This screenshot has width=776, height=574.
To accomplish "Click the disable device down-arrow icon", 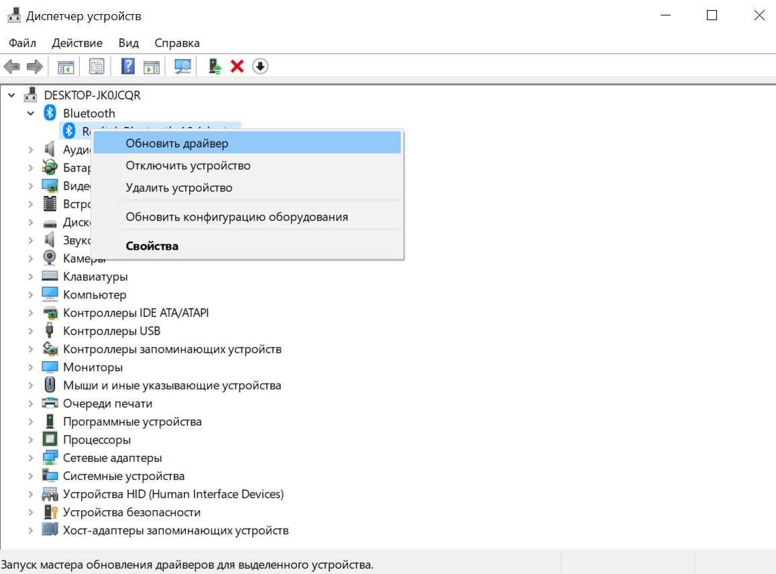I will 260,66.
